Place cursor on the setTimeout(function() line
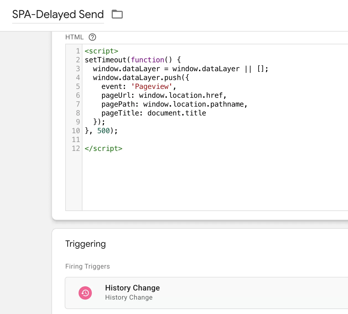Screen dimensions: 348x314 click(133, 60)
